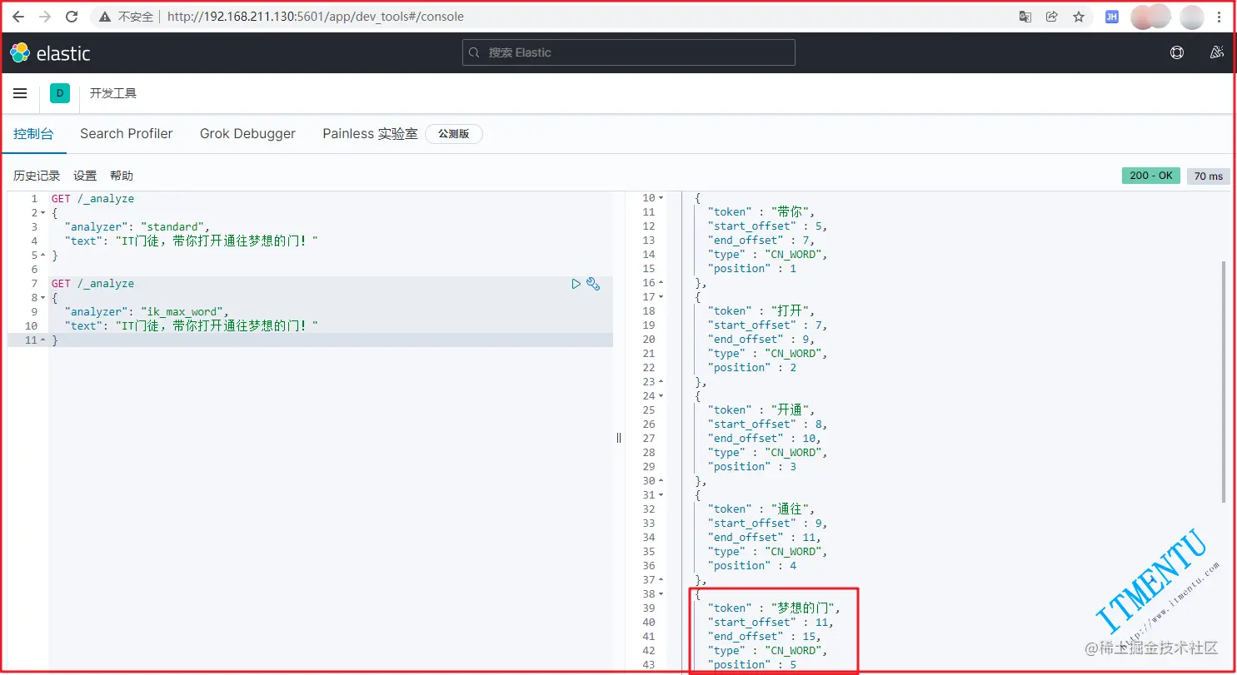The width and height of the screenshot is (1237, 675).
Task: Click the search magnifier in Elastic search
Action: pos(474,52)
